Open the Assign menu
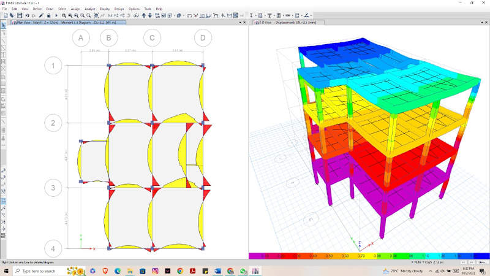 pos(75,9)
